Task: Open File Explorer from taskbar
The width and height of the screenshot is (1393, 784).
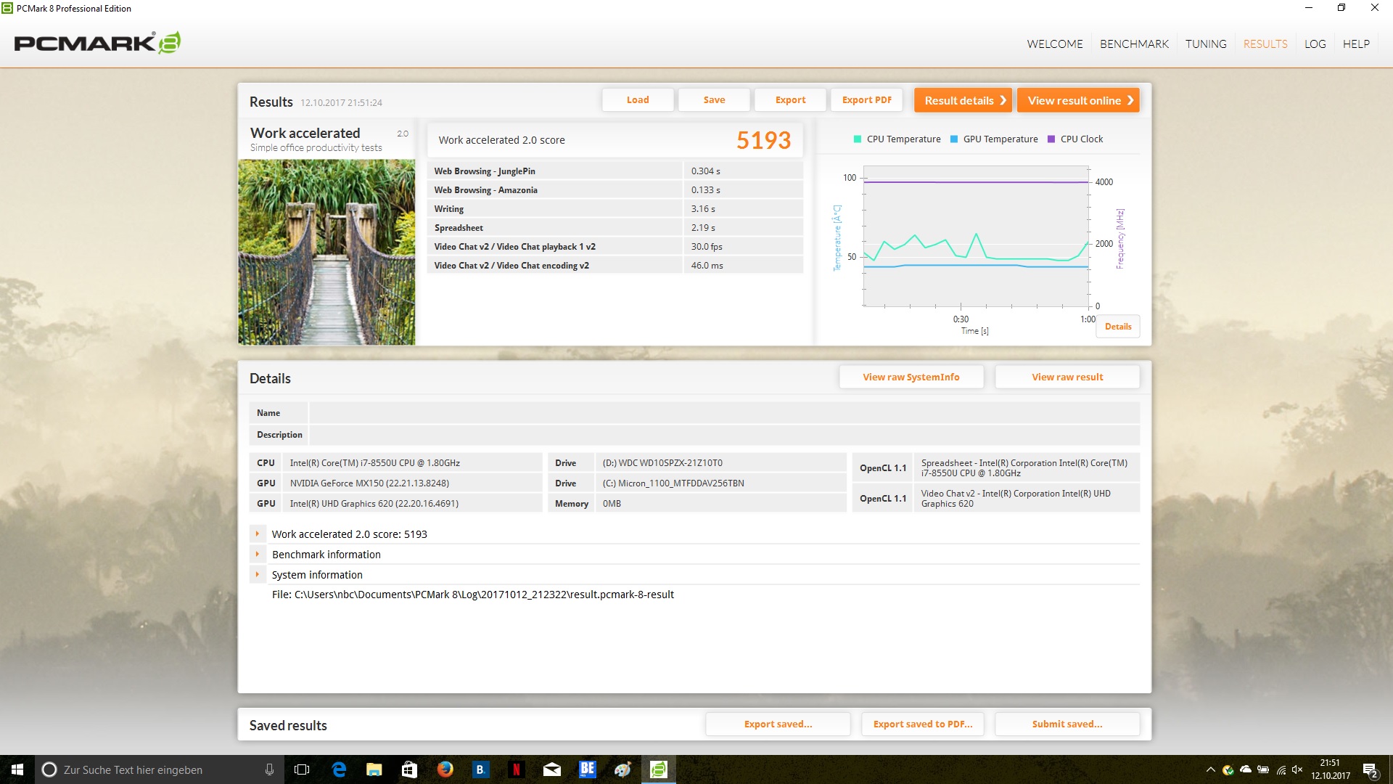Action: tap(374, 769)
